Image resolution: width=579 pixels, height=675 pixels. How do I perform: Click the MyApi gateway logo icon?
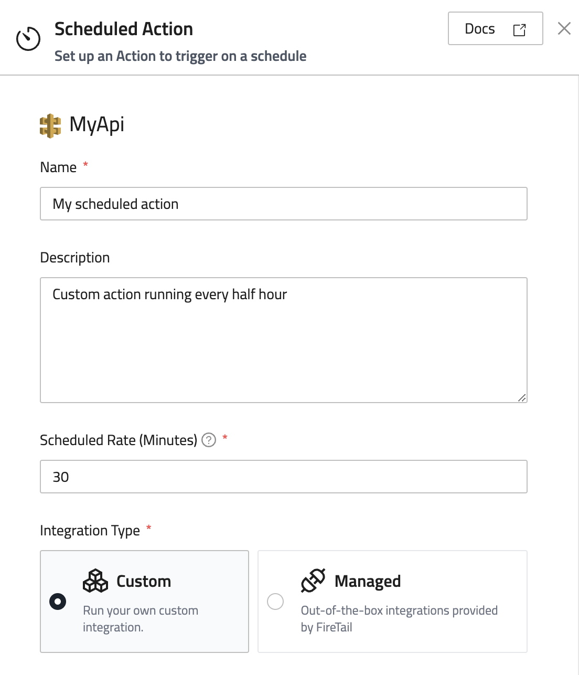(x=50, y=126)
